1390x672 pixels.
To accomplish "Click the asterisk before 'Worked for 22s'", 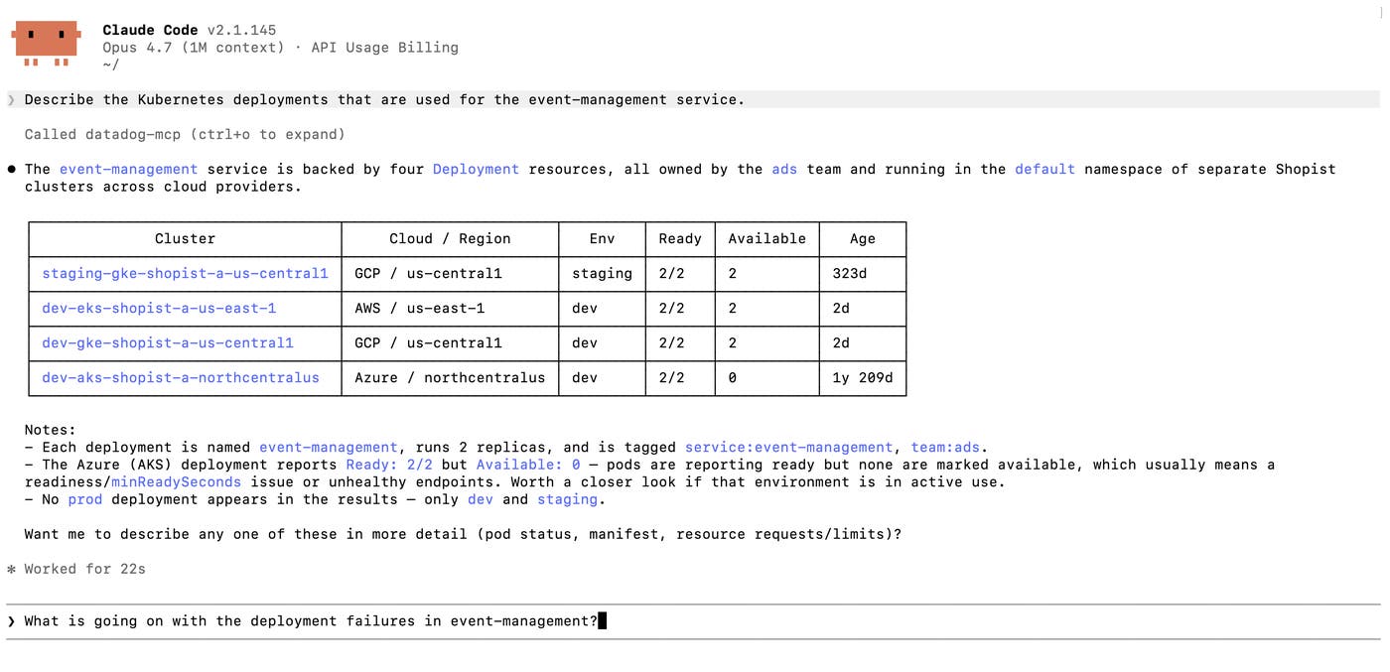I will [x=12, y=569].
